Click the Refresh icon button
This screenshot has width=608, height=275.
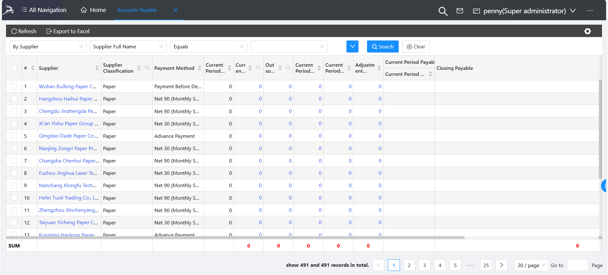(x=14, y=31)
